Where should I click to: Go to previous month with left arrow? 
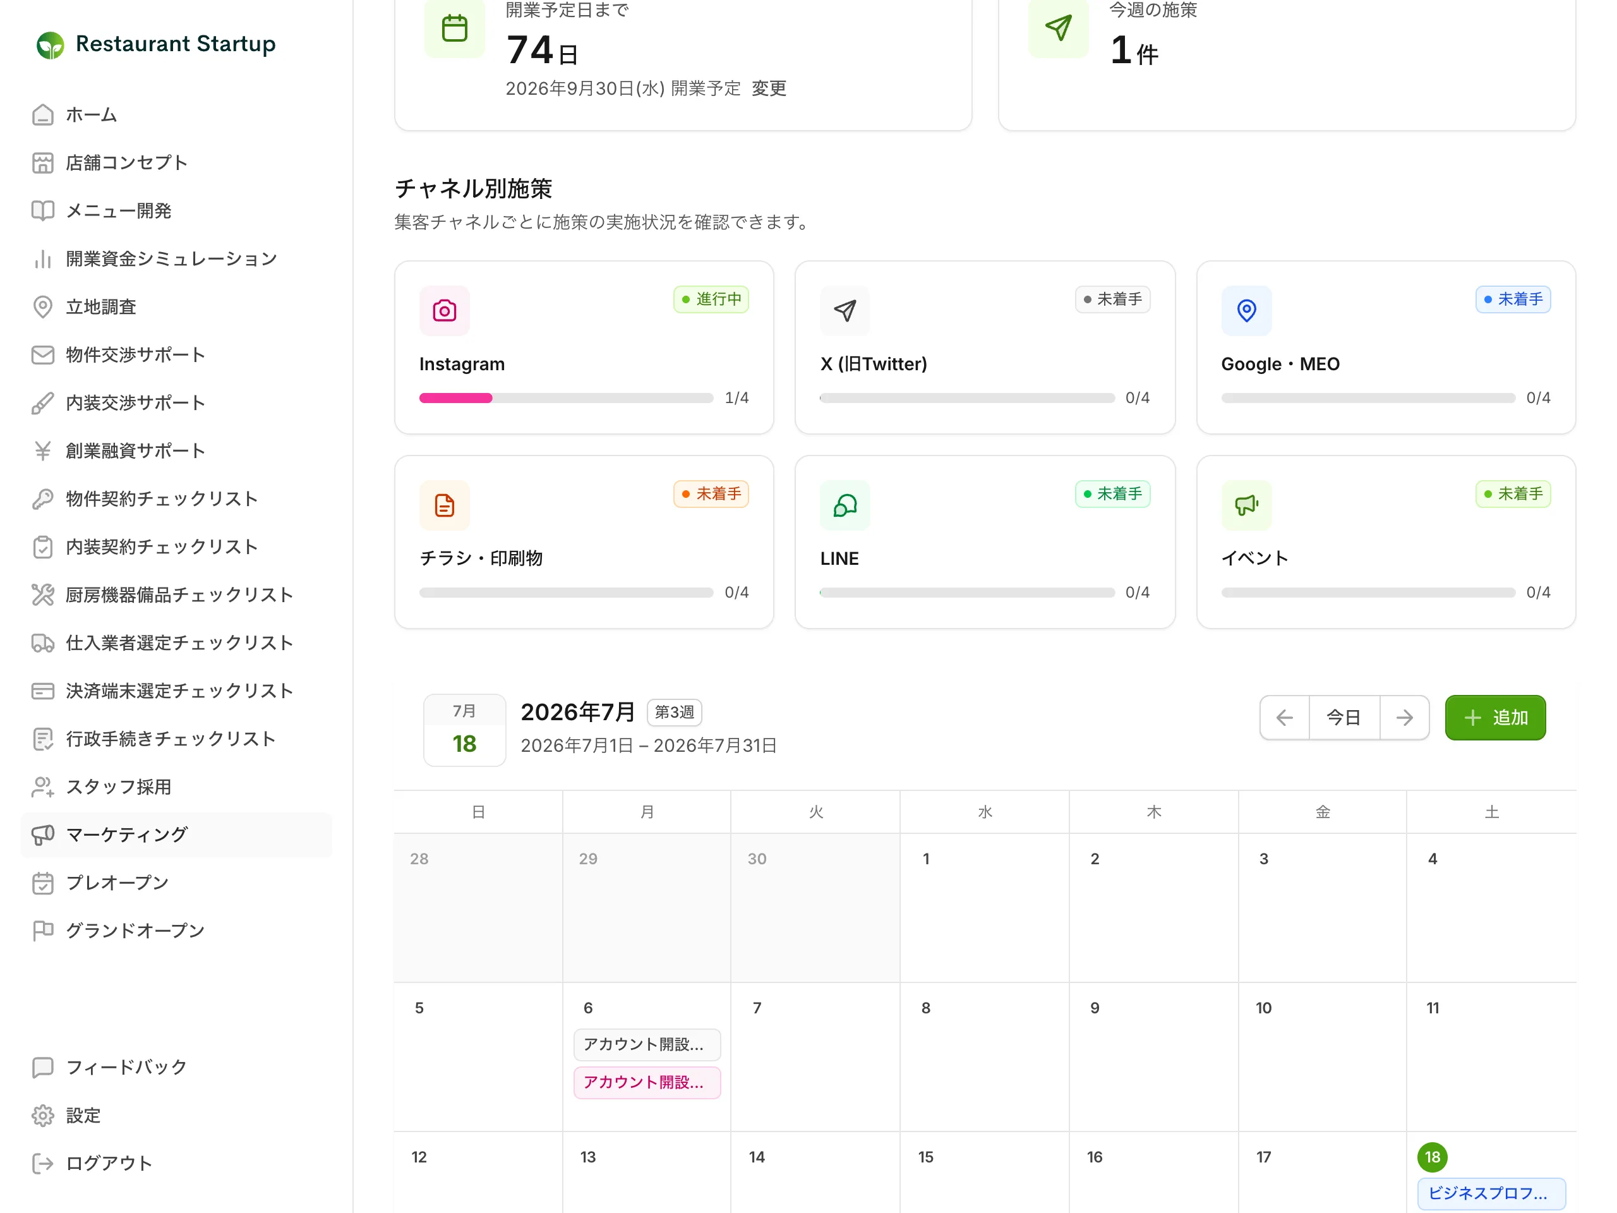tap(1284, 718)
